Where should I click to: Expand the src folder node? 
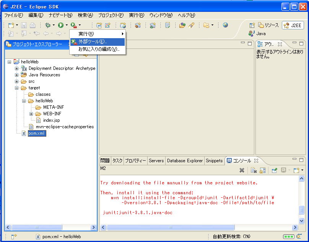tap(17, 81)
